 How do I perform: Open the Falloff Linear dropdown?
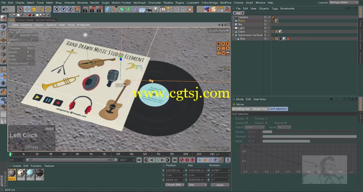pos(255,127)
